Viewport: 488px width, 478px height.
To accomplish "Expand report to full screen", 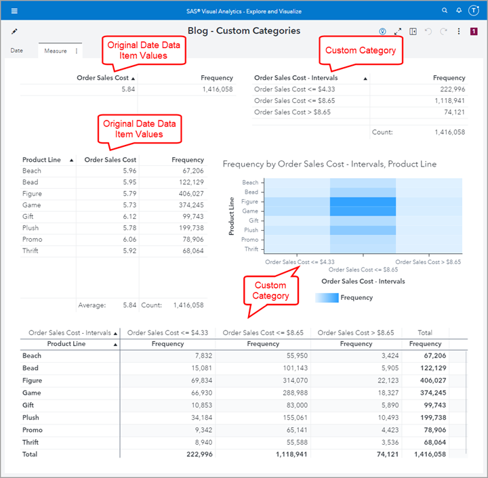I will point(398,31).
